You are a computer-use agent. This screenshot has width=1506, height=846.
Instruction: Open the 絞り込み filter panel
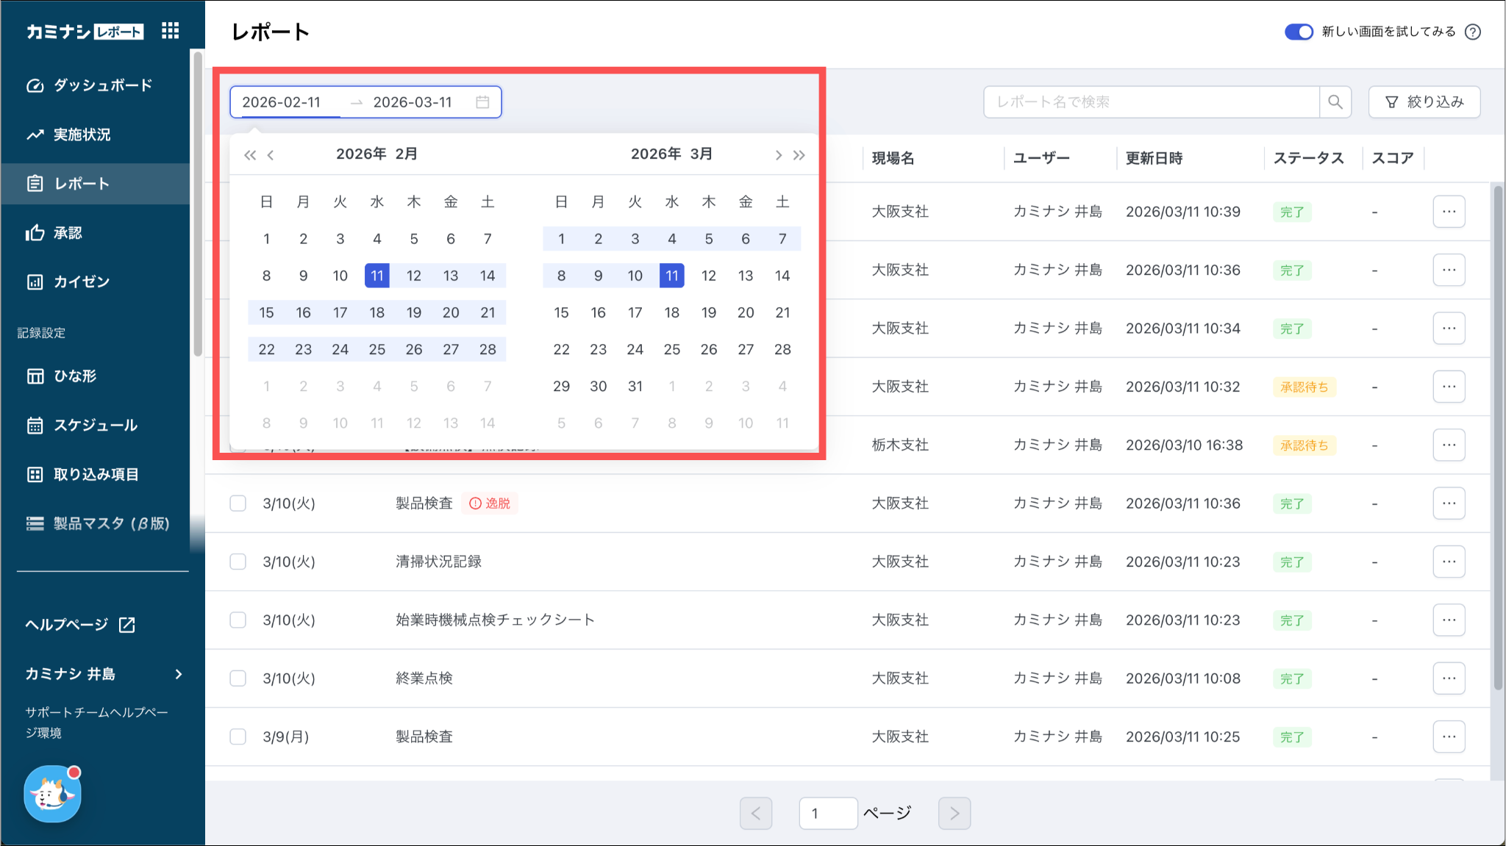pyautogui.click(x=1424, y=102)
